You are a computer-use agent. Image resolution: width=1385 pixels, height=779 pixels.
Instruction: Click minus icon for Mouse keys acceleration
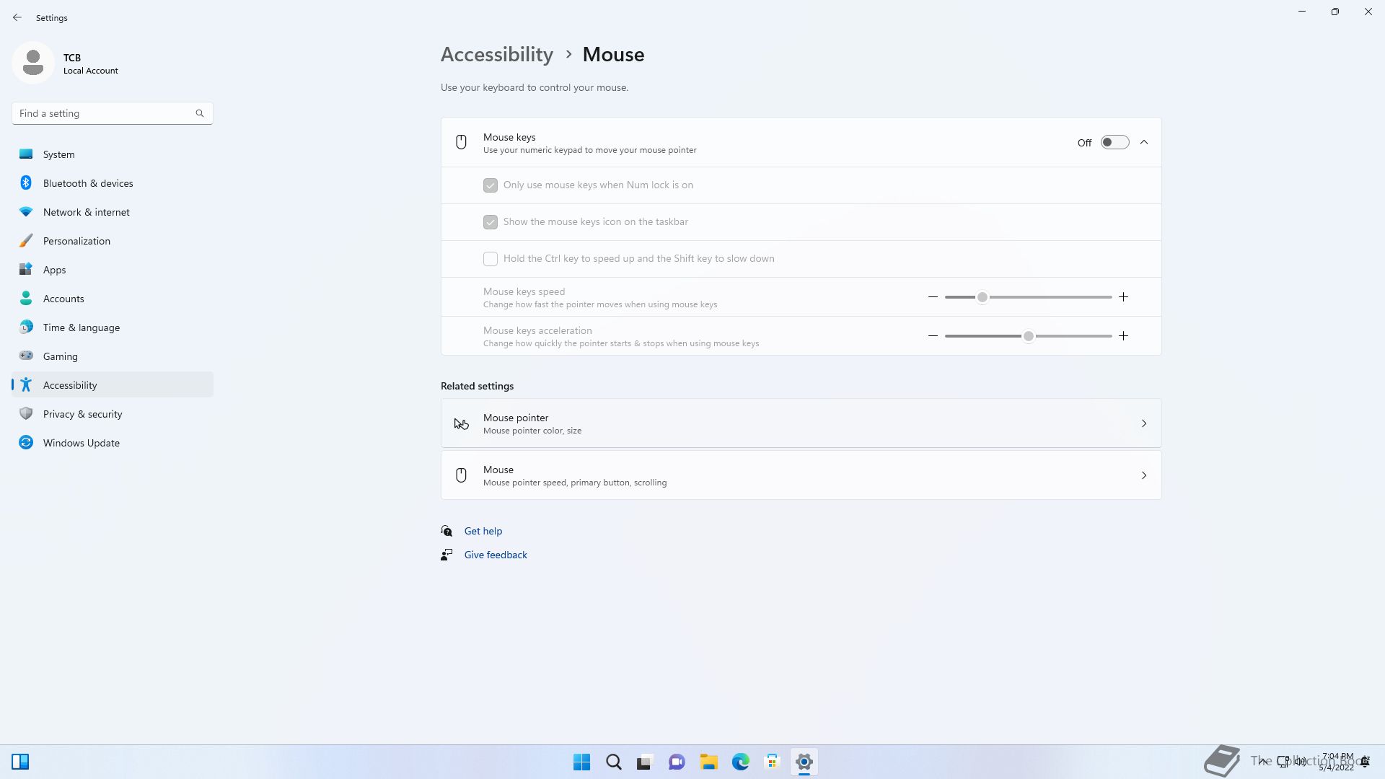point(933,336)
